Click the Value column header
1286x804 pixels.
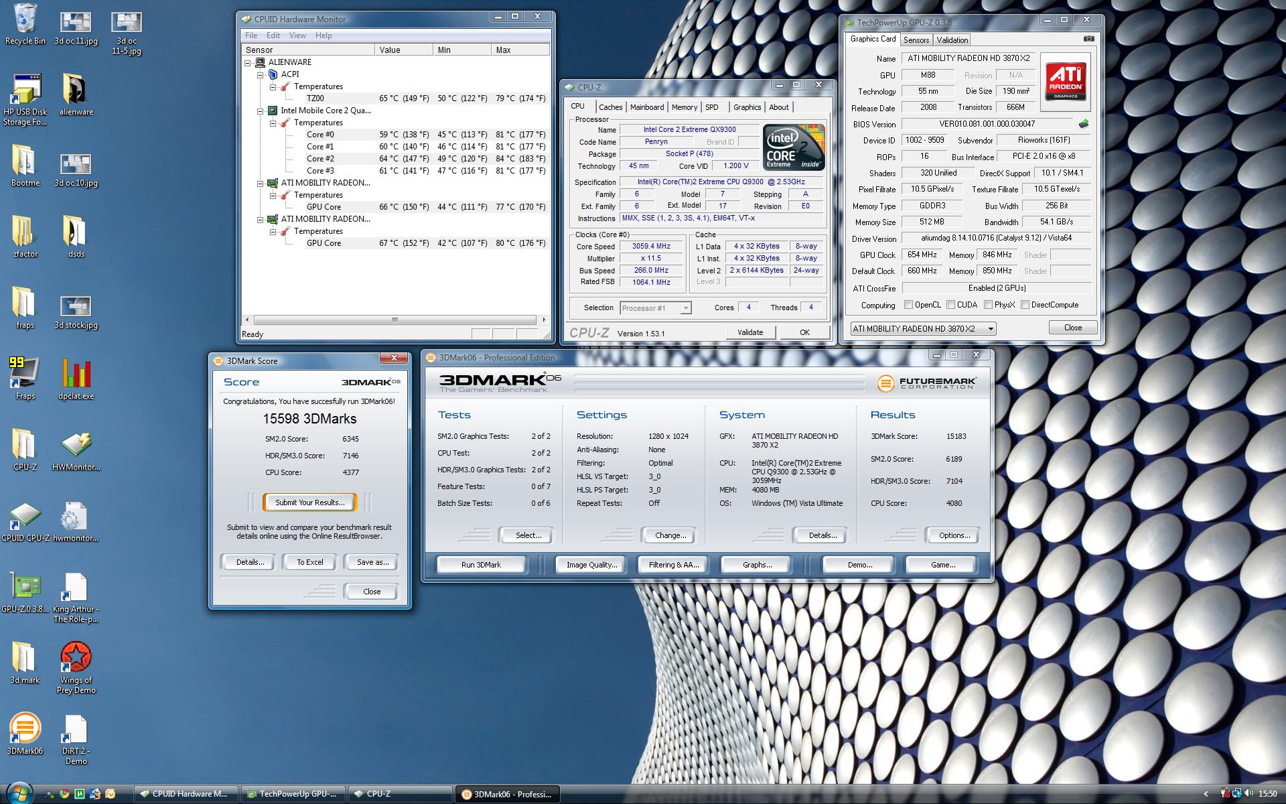tap(404, 50)
